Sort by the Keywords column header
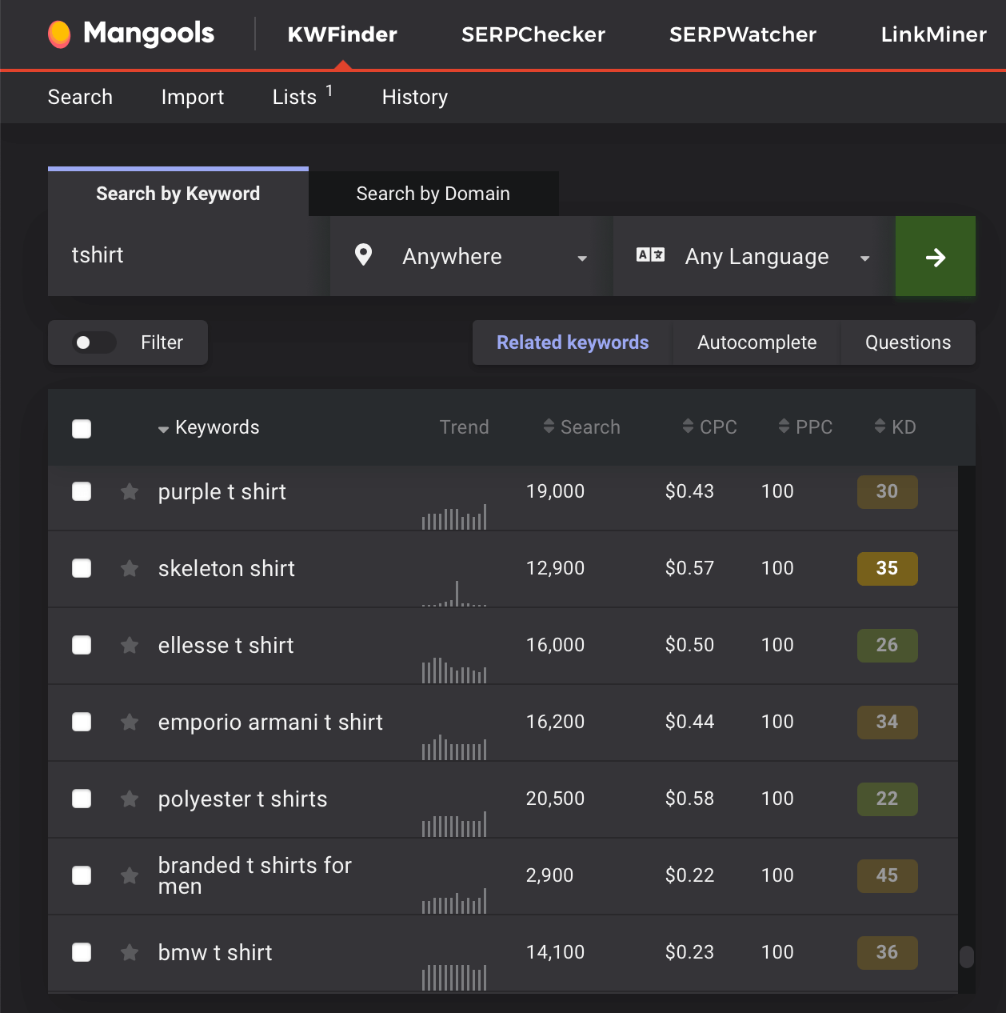The width and height of the screenshot is (1006, 1013). pos(209,427)
